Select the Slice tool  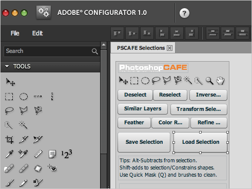pyautogui.click(x=24, y=139)
